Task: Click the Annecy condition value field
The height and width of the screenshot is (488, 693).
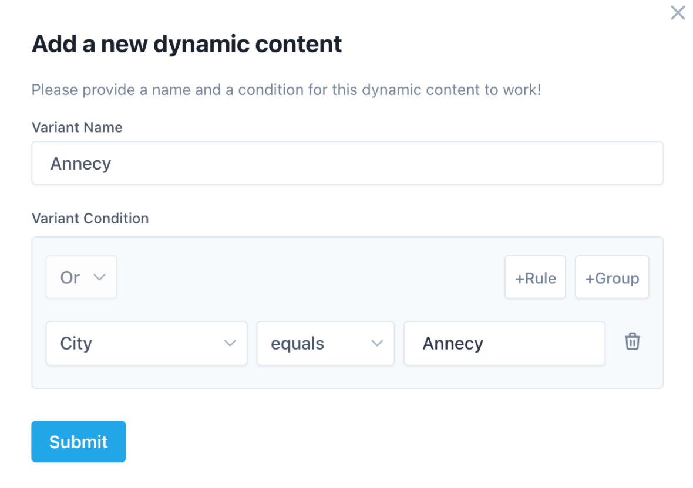Action: 504,343
